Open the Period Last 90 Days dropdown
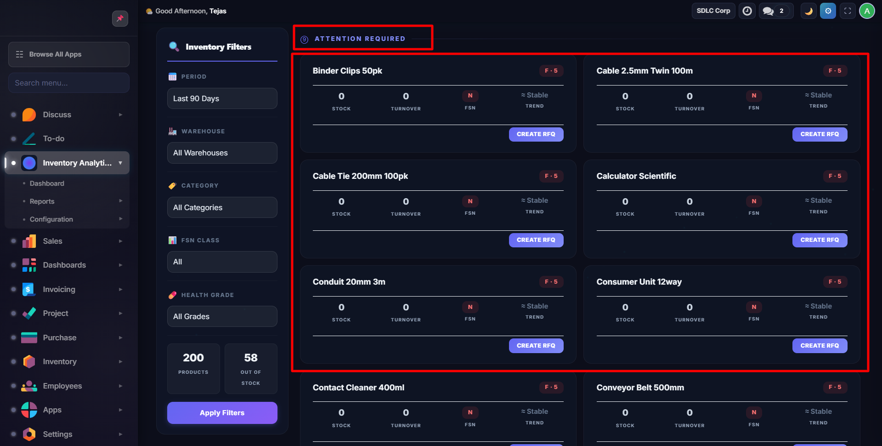Image resolution: width=882 pixels, height=446 pixels. point(222,98)
